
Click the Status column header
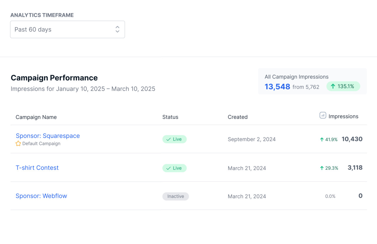pyautogui.click(x=170, y=117)
